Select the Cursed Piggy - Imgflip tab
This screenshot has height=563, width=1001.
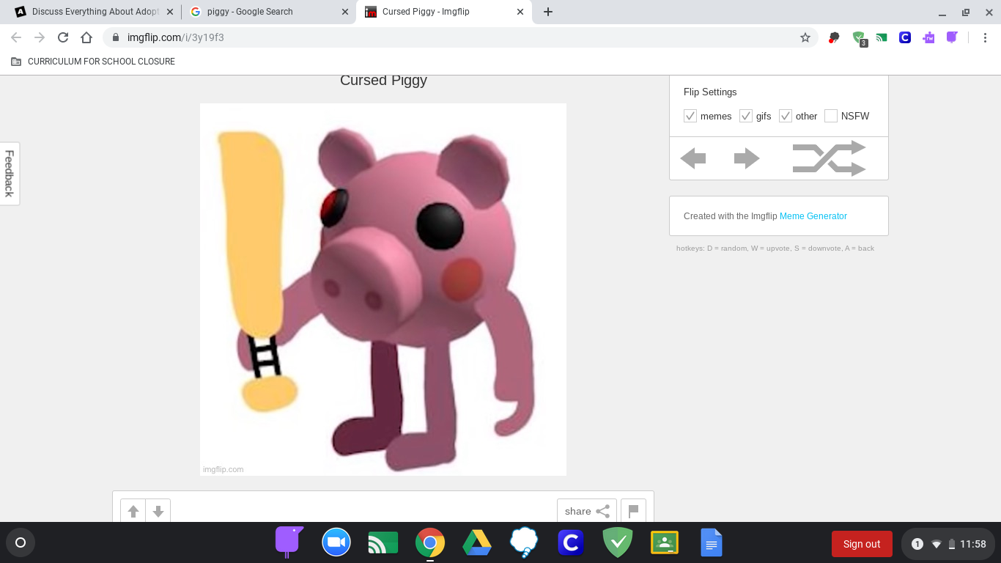[445, 12]
